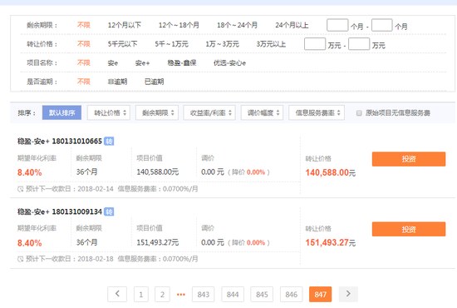Select 默认排序 sort tab

(x=61, y=112)
